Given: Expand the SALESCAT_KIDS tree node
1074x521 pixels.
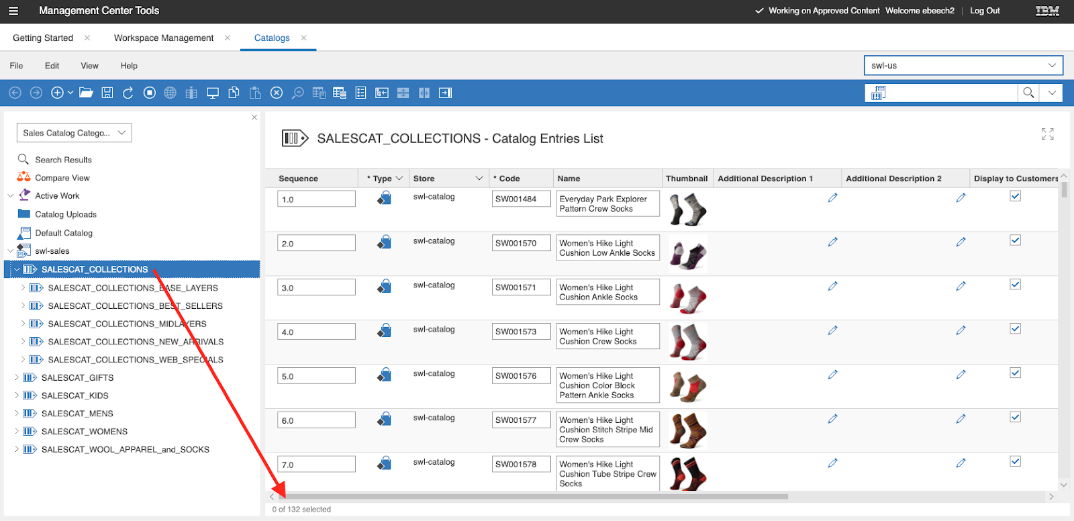Looking at the screenshot, I should [x=17, y=395].
